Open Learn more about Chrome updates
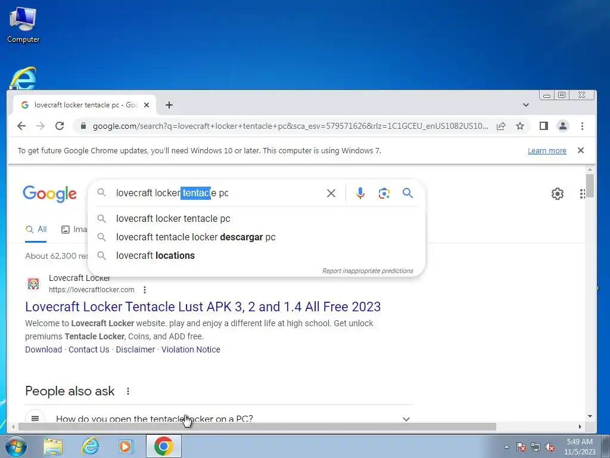 (547, 151)
